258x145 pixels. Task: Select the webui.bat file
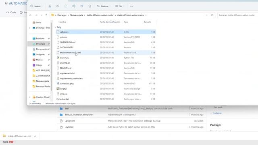tap(106, 99)
